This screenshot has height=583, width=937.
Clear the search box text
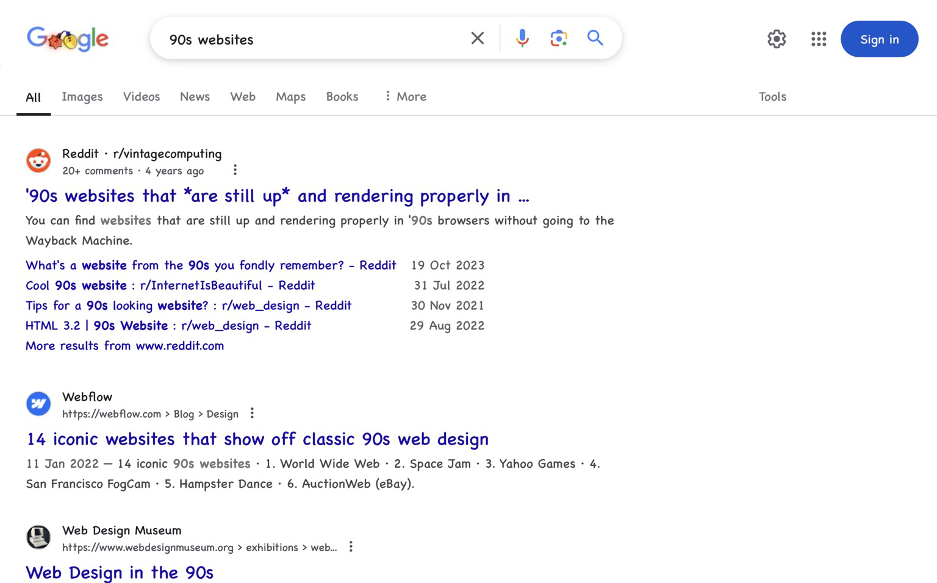(478, 38)
